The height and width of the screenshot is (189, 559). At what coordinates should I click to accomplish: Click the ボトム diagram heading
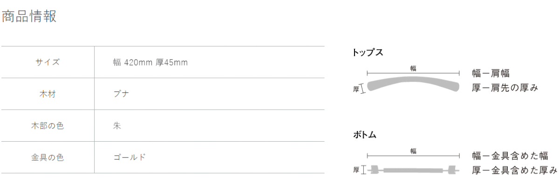365,135
